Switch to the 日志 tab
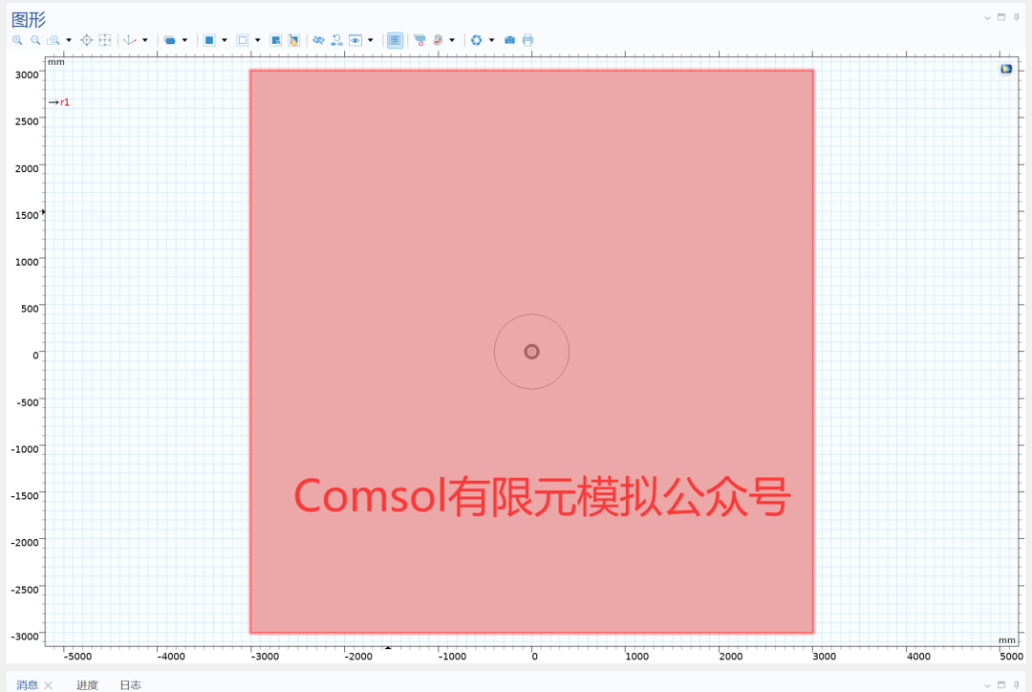Viewport: 1032px width, 692px height. tap(130, 684)
